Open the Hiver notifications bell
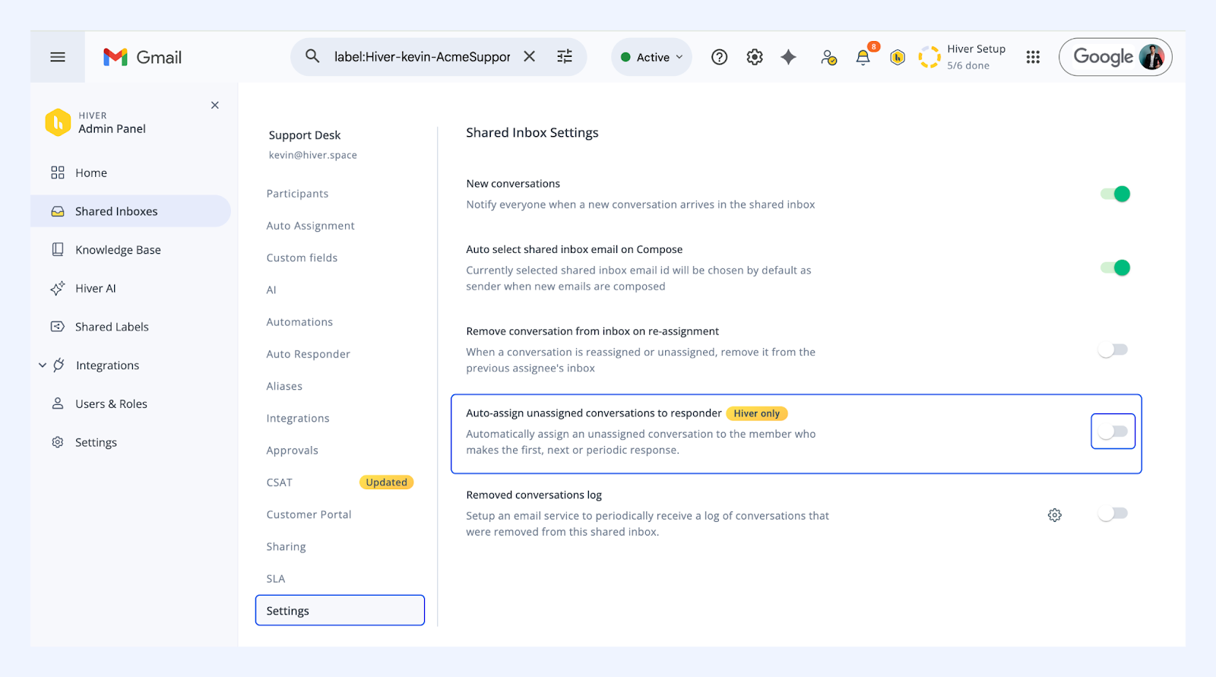 click(863, 57)
